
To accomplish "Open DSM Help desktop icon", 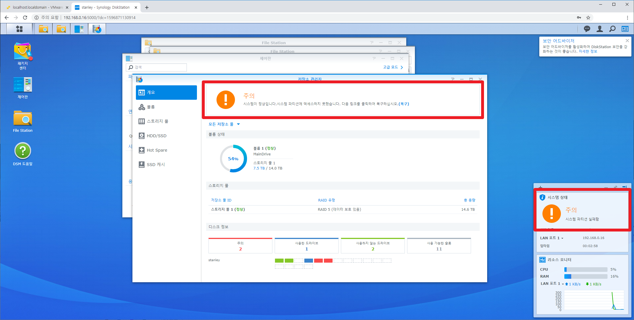I will pos(23,151).
